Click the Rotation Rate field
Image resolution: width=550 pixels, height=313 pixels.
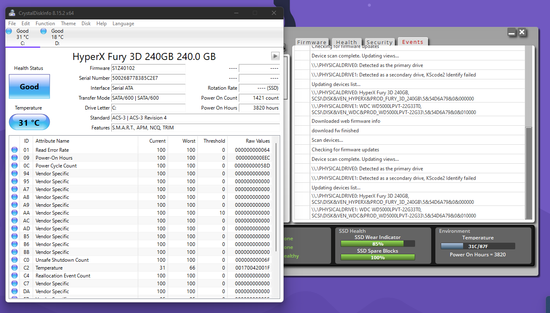(259, 88)
